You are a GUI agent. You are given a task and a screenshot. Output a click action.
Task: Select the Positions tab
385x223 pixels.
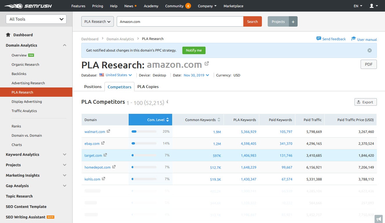click(x=93, y=86)
